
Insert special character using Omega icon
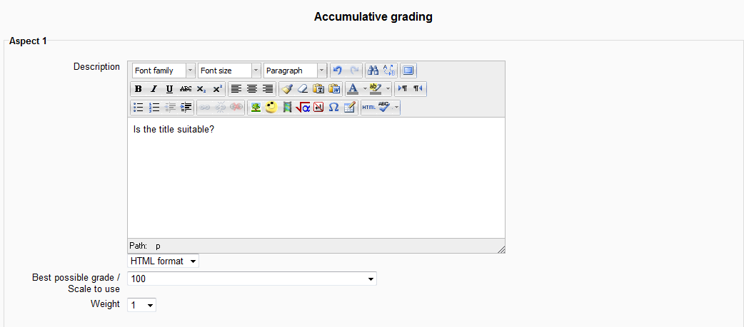tap(333, 108)
